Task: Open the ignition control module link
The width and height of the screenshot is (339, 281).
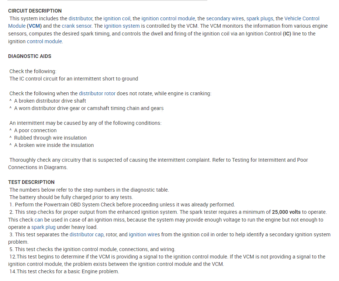Action: 168,18
